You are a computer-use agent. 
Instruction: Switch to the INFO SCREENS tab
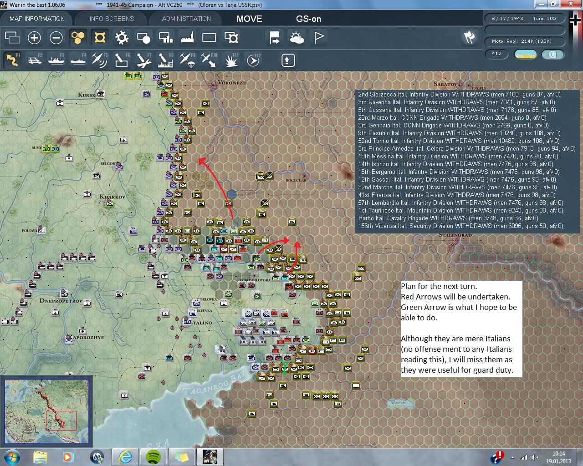[112, 19]
